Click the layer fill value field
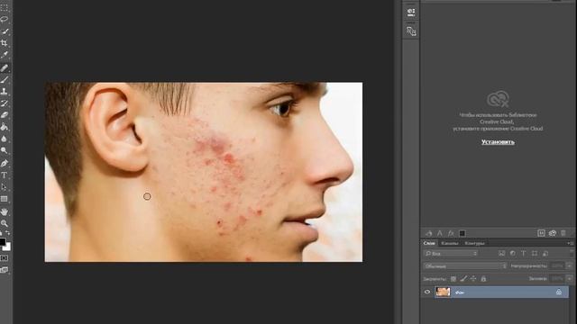The height and width of the screenshot is (324, 577). tap(557, 279)
